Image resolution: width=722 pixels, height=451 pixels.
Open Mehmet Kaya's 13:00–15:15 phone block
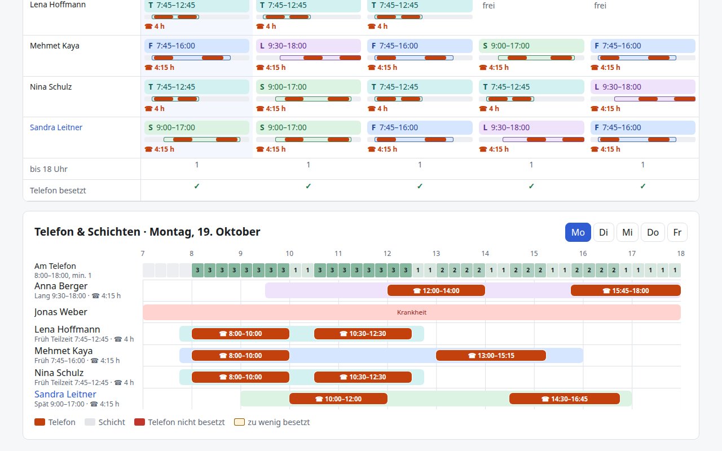[491, 356]
